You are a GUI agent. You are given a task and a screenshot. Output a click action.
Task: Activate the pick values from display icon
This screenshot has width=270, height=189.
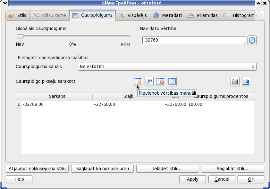(149, 82)
